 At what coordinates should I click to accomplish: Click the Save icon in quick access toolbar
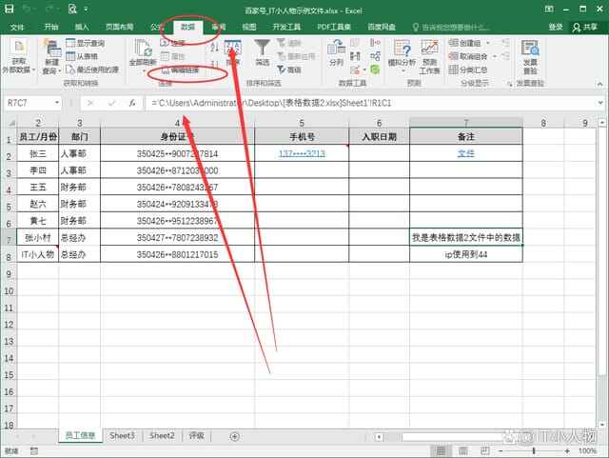pyautogui.click(x=9, y=9)
